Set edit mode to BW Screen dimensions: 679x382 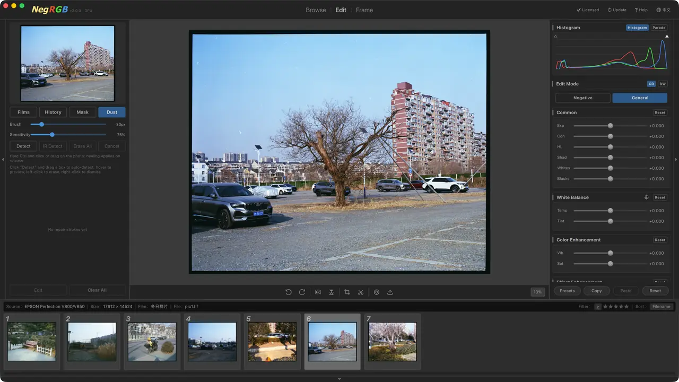pyautogui.click(x=663, y=84)
